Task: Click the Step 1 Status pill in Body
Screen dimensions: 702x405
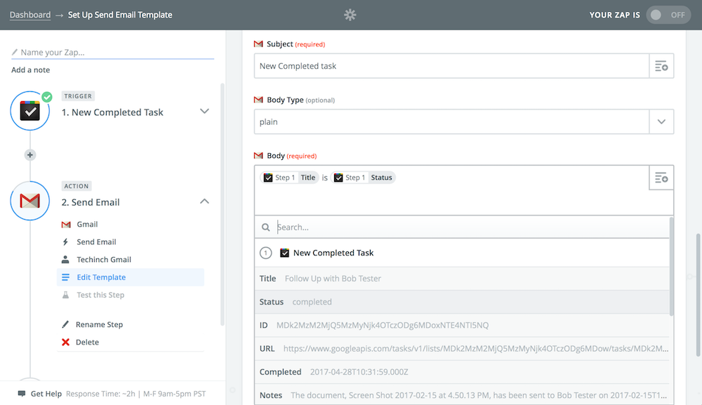Action: pos(363,178)
